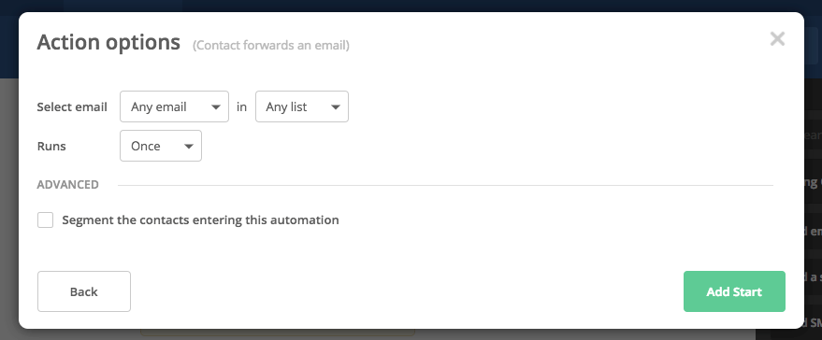Click the arrow icon in Any list box
Image resolution: width=822 pixels, height=340 pixels.
tap(336, 107)
